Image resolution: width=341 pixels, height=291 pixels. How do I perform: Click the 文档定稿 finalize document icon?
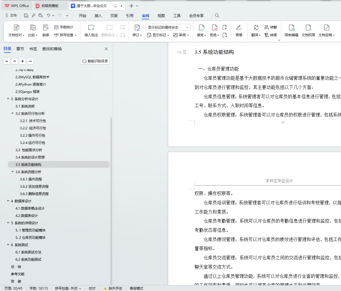pos(326,28)
